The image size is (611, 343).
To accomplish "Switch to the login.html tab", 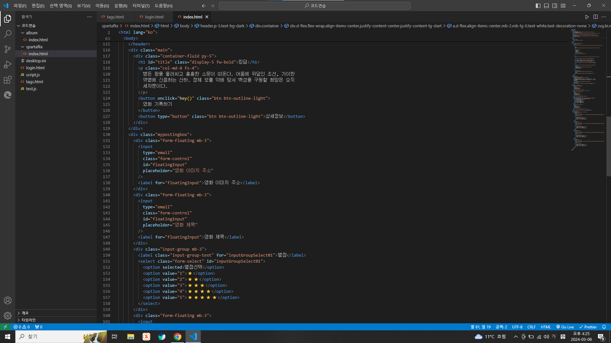I will tap(154, 17).
